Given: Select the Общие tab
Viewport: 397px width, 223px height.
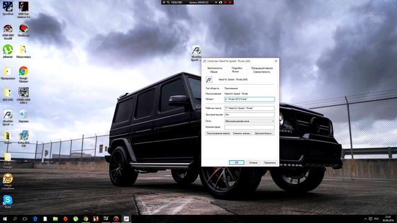Looking at the screenshot, I should coord(213,72).
